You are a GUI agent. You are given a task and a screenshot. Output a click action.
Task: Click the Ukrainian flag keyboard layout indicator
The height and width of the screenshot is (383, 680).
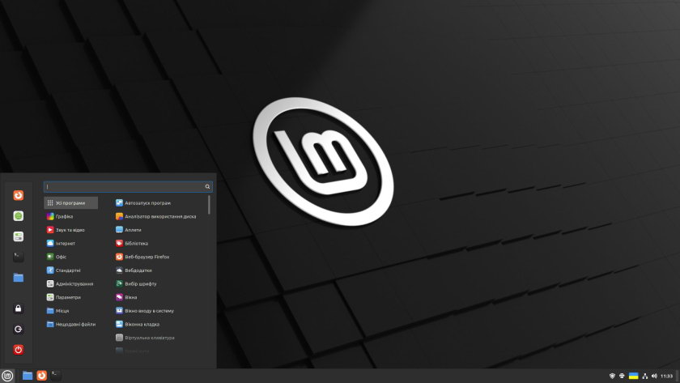point(634,376)
